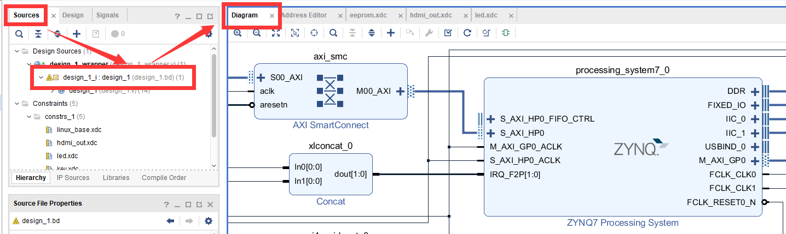The image size is (786, 234).
Task: Switch to the Address Editor tab
Action: coord(304,15)
